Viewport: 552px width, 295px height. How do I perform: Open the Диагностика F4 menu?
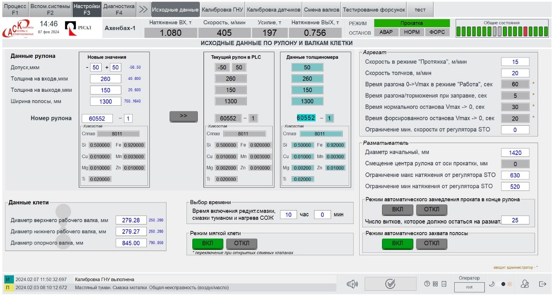(119, 10)
